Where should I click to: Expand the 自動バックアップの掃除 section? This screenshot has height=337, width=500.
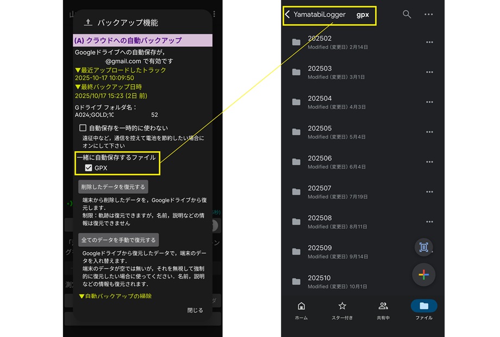[115, 296]
